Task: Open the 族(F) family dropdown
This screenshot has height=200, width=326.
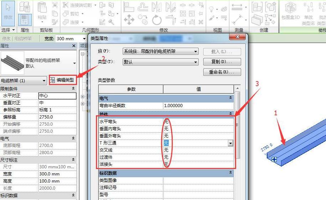Action: [195, 52]
